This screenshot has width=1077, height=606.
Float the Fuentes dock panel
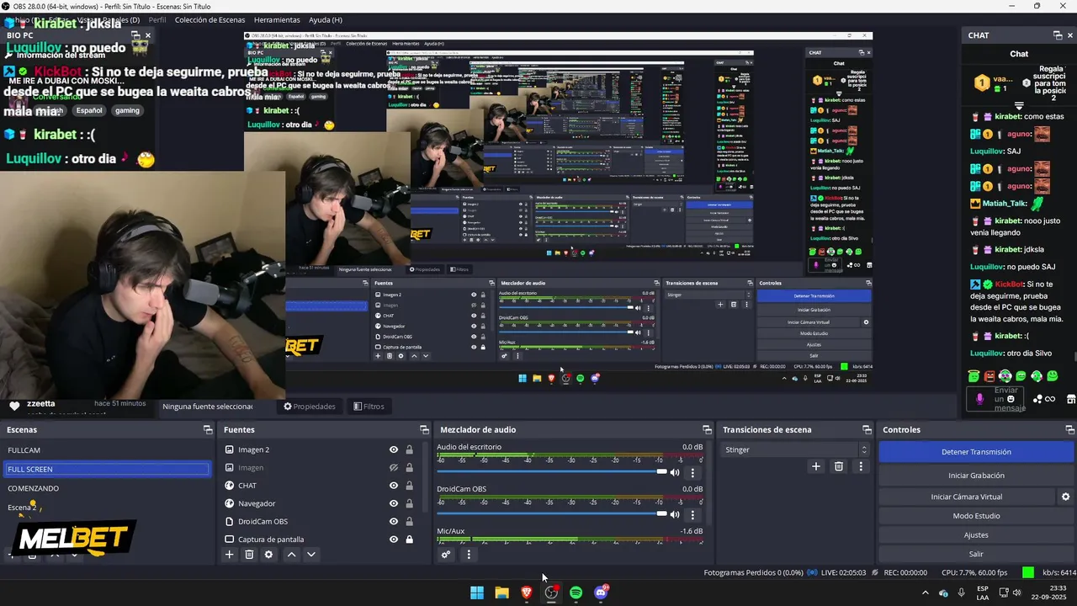tap(424, 430)
